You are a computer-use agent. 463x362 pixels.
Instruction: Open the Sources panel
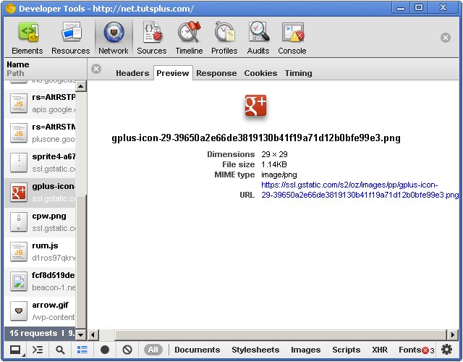tap(151, 38)
